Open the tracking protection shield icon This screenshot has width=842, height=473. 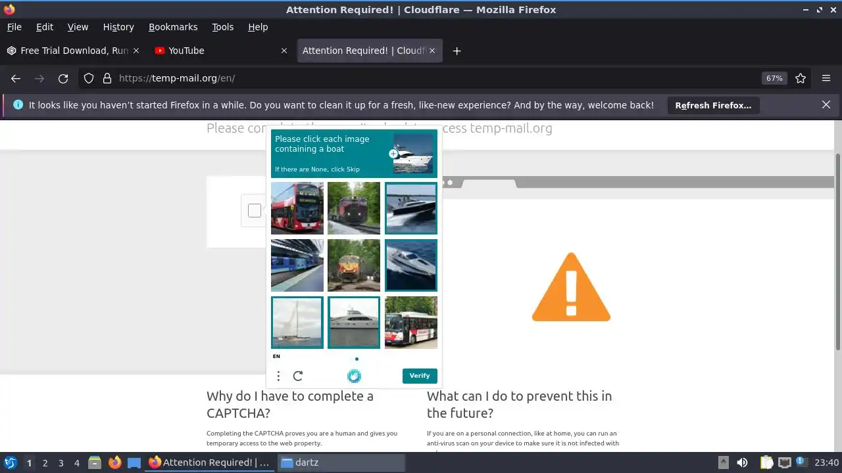tap(89, 78)
